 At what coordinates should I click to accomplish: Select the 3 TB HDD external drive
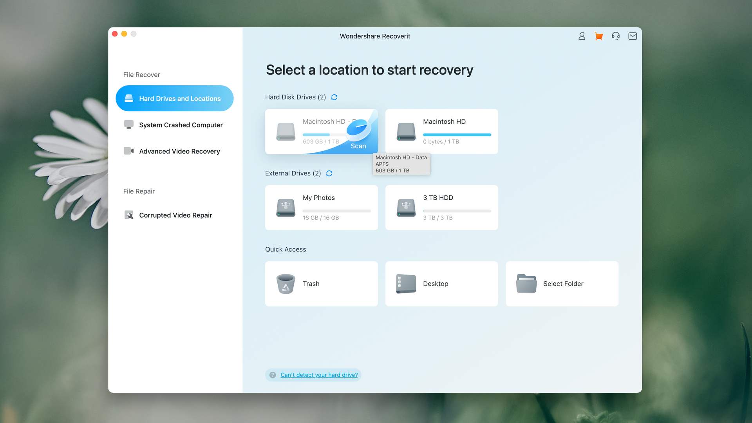[x=441, y=208]
